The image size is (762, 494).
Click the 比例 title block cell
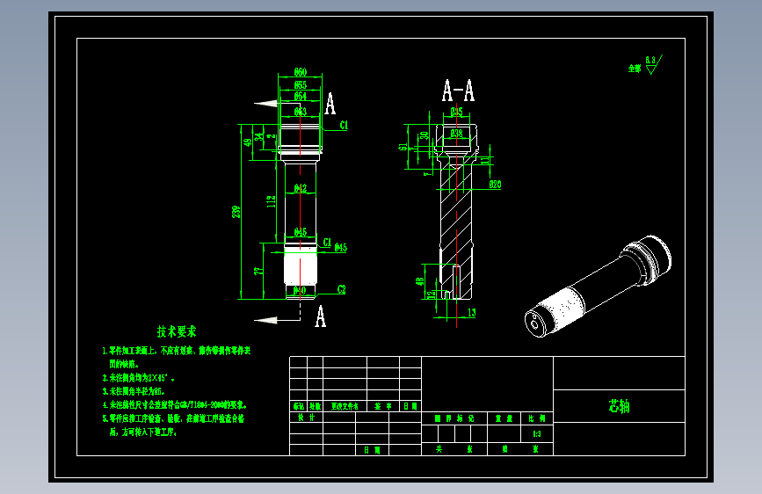537,418
